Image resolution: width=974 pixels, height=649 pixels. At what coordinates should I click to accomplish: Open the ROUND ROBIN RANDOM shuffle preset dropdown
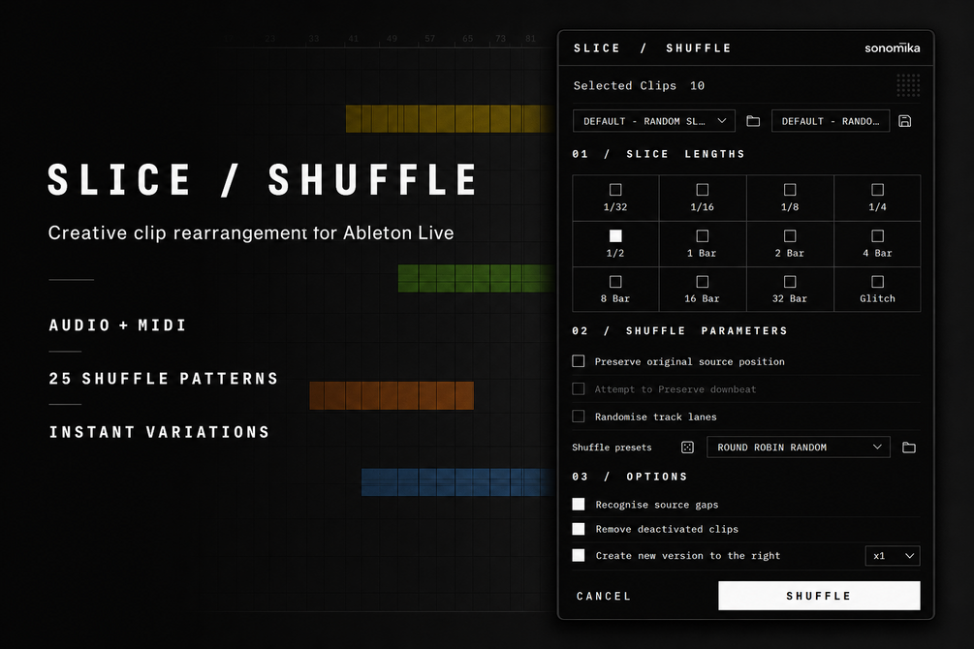pos(799,448)
